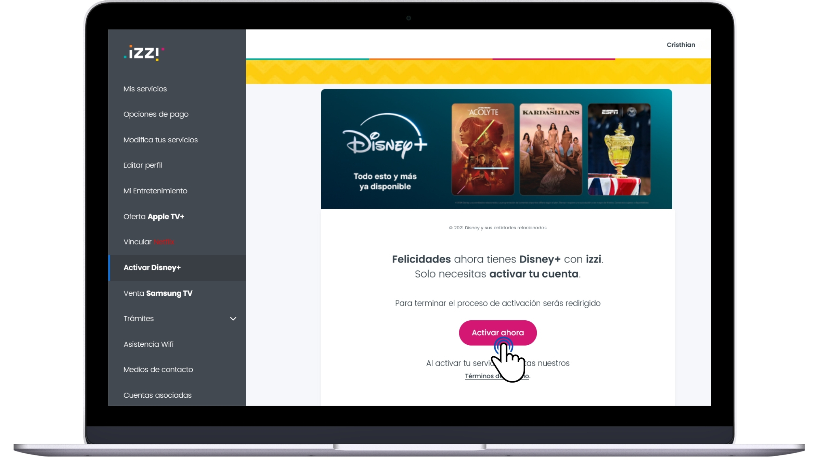818x460 pixels.
Task: Click 'Para terminar el proceso de activación' text
Action: pos(498,304)
